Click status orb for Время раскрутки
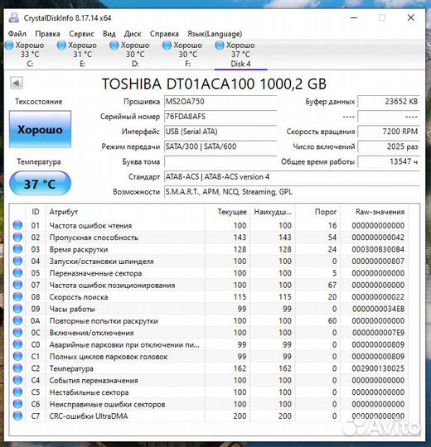The width and height of the screenshot is (431, 447). (17, 249)
